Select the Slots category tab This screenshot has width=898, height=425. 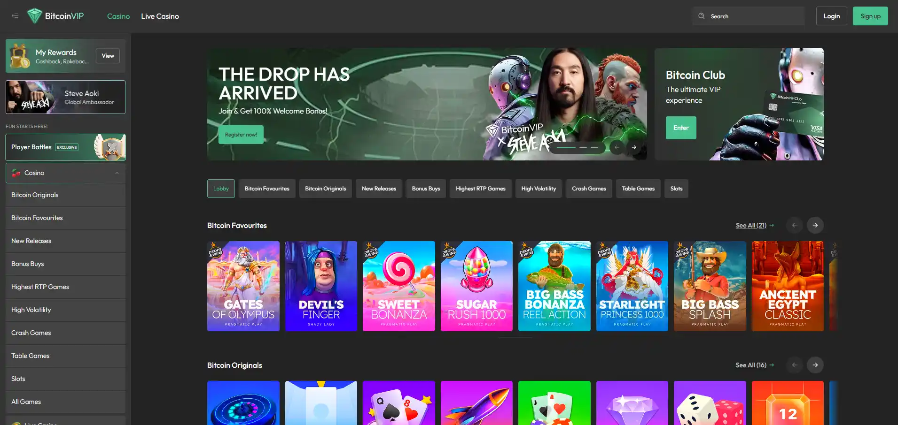pyautogui.click(x=676, y=189)
